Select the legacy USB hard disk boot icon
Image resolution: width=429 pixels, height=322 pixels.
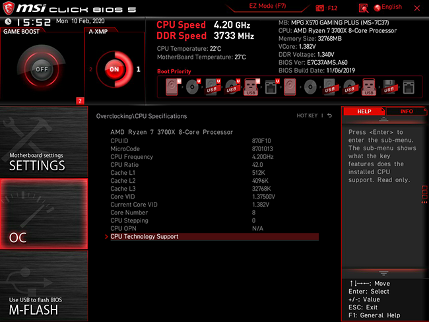coord(330,87)
